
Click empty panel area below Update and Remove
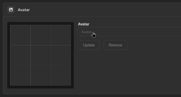127,72
